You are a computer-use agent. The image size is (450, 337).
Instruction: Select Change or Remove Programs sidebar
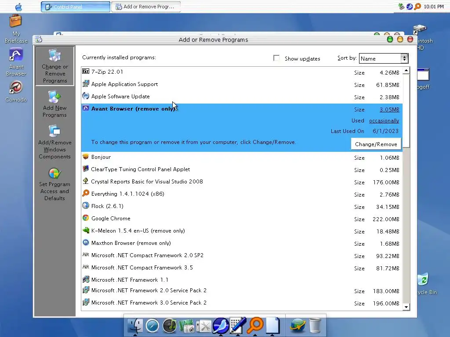tap(55, 66)
